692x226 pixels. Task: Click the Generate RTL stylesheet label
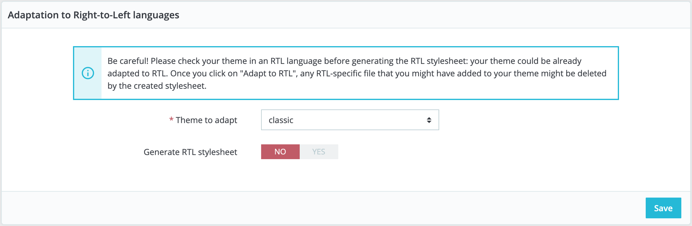(x=190, y=152)
